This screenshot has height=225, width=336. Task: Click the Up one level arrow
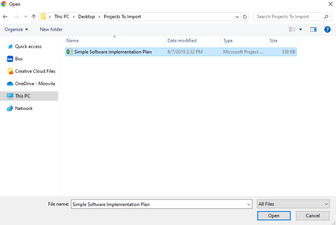[33, 17]
